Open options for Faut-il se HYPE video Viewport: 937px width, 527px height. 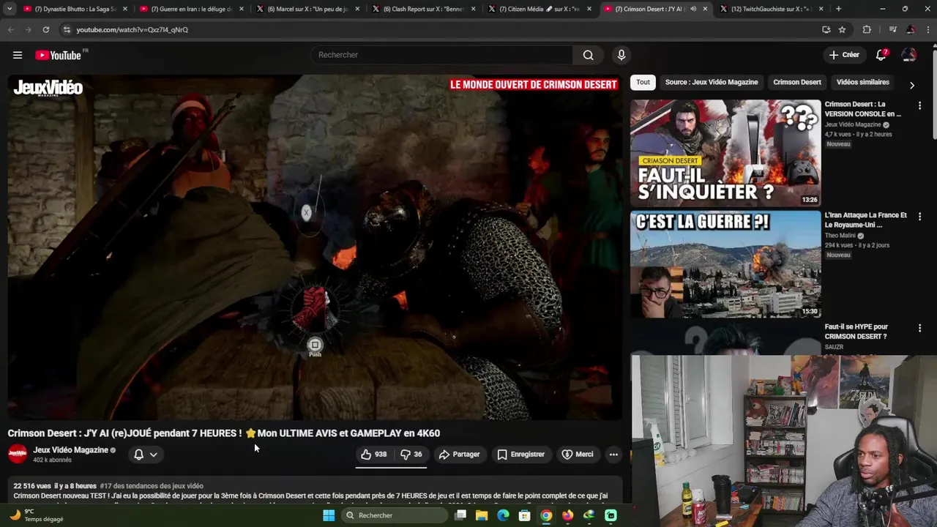(x=919, y=328)
